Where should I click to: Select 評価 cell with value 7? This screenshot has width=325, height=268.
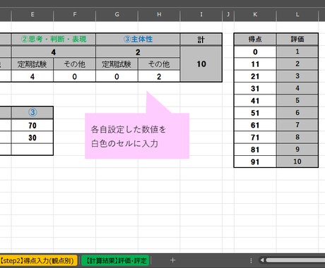[297, 125]
